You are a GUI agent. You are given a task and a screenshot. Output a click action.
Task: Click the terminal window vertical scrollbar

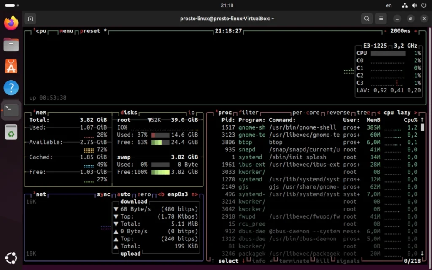point(430,146)
